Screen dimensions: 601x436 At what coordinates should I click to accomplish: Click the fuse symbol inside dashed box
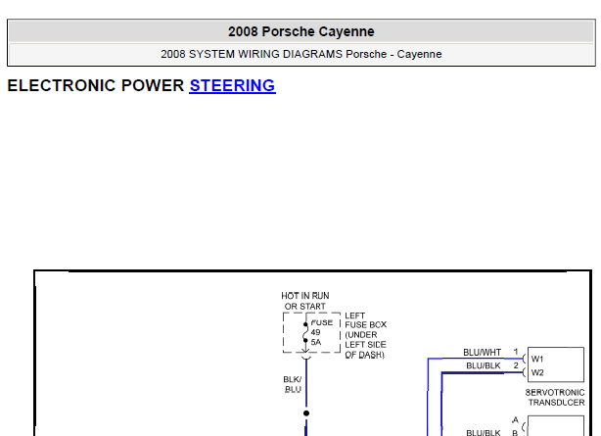[x=305, y=333]
